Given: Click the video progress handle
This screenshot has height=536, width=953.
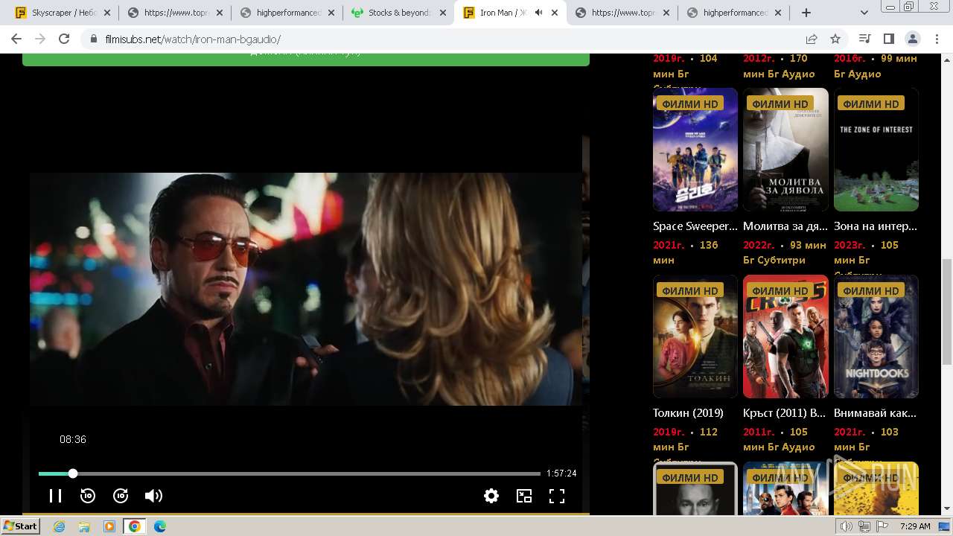Looking at the screenshot, I should point(73,473).
